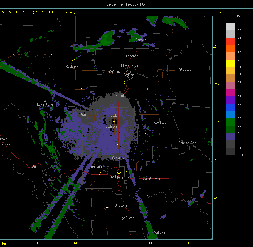
Task: Click the yellow diamond marker above Calgary label
Action: pos(119,173)
